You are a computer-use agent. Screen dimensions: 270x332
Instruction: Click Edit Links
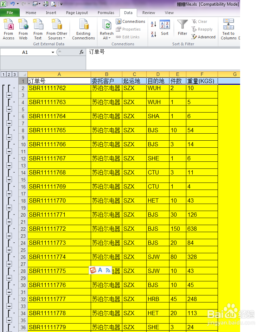128,37
